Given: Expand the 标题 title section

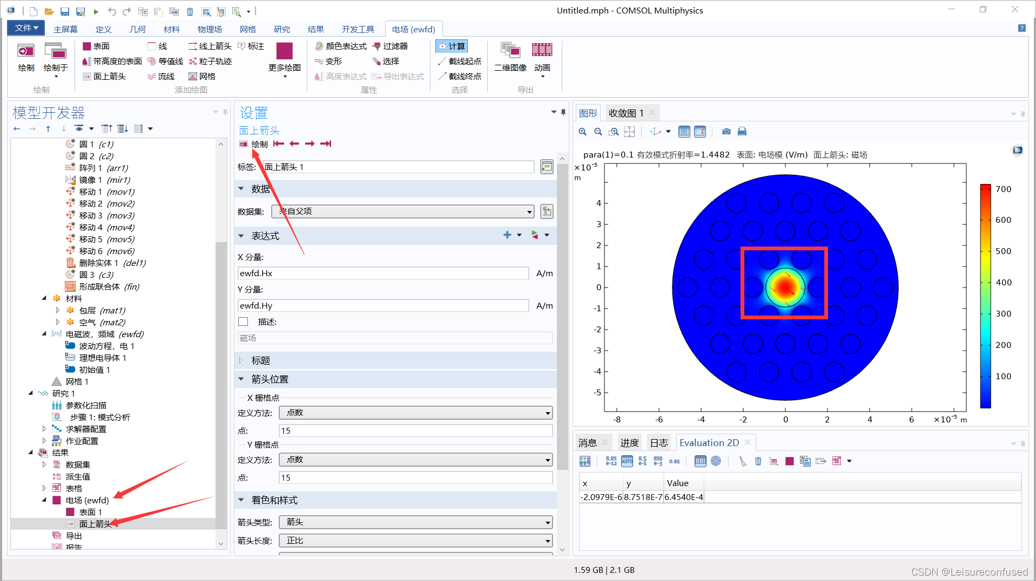Looking at the screenshot, I should 241,360.
